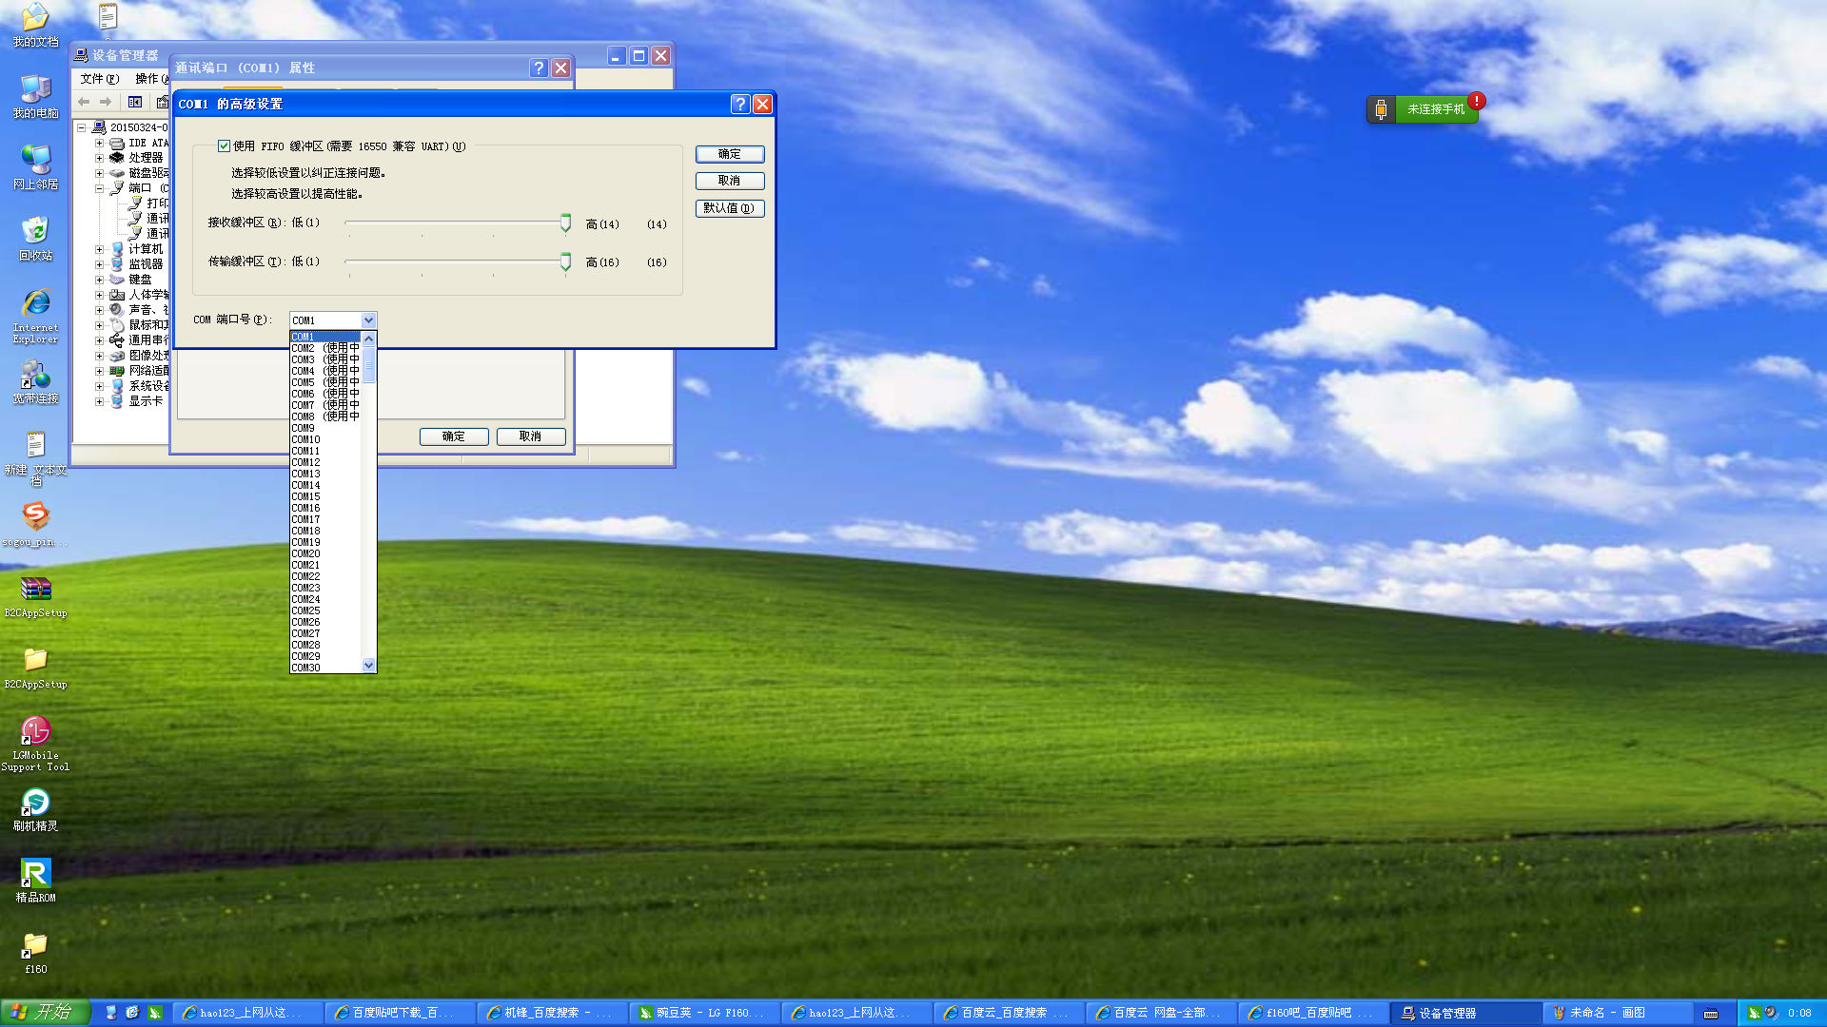
Task: Open the 开始 Start menu
Action: pyautogui.click(x=45, y=1013)
